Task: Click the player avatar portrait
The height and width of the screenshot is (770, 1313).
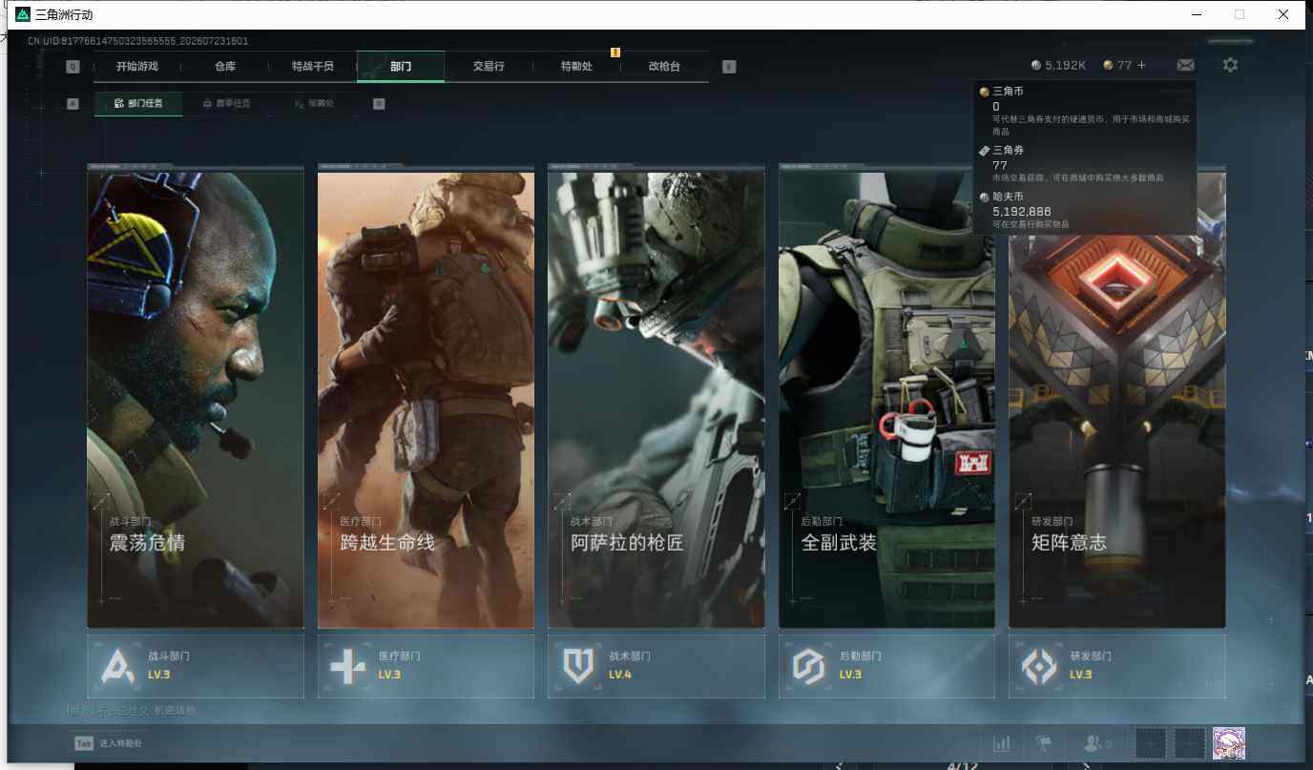Action: click(x=1228, y=743)
